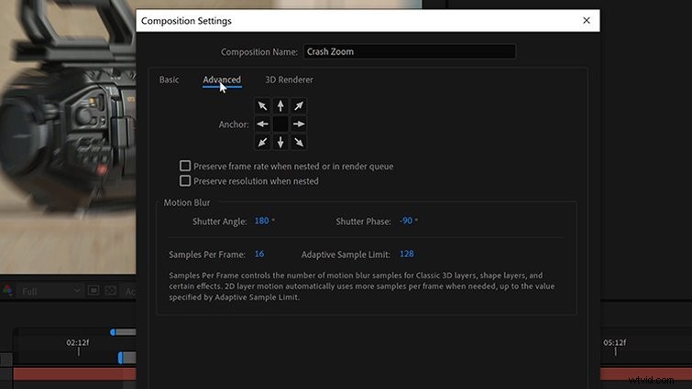Set anchor to top-left arrow
The height and width of the screenshot is (389, 692).
263,106
